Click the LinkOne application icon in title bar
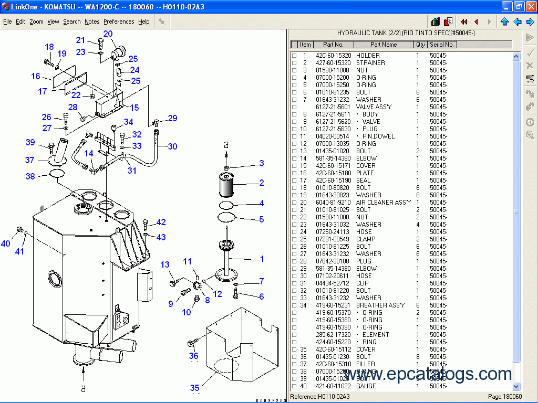The width and height of the screenshot is (538, 403). pos(5,6)
